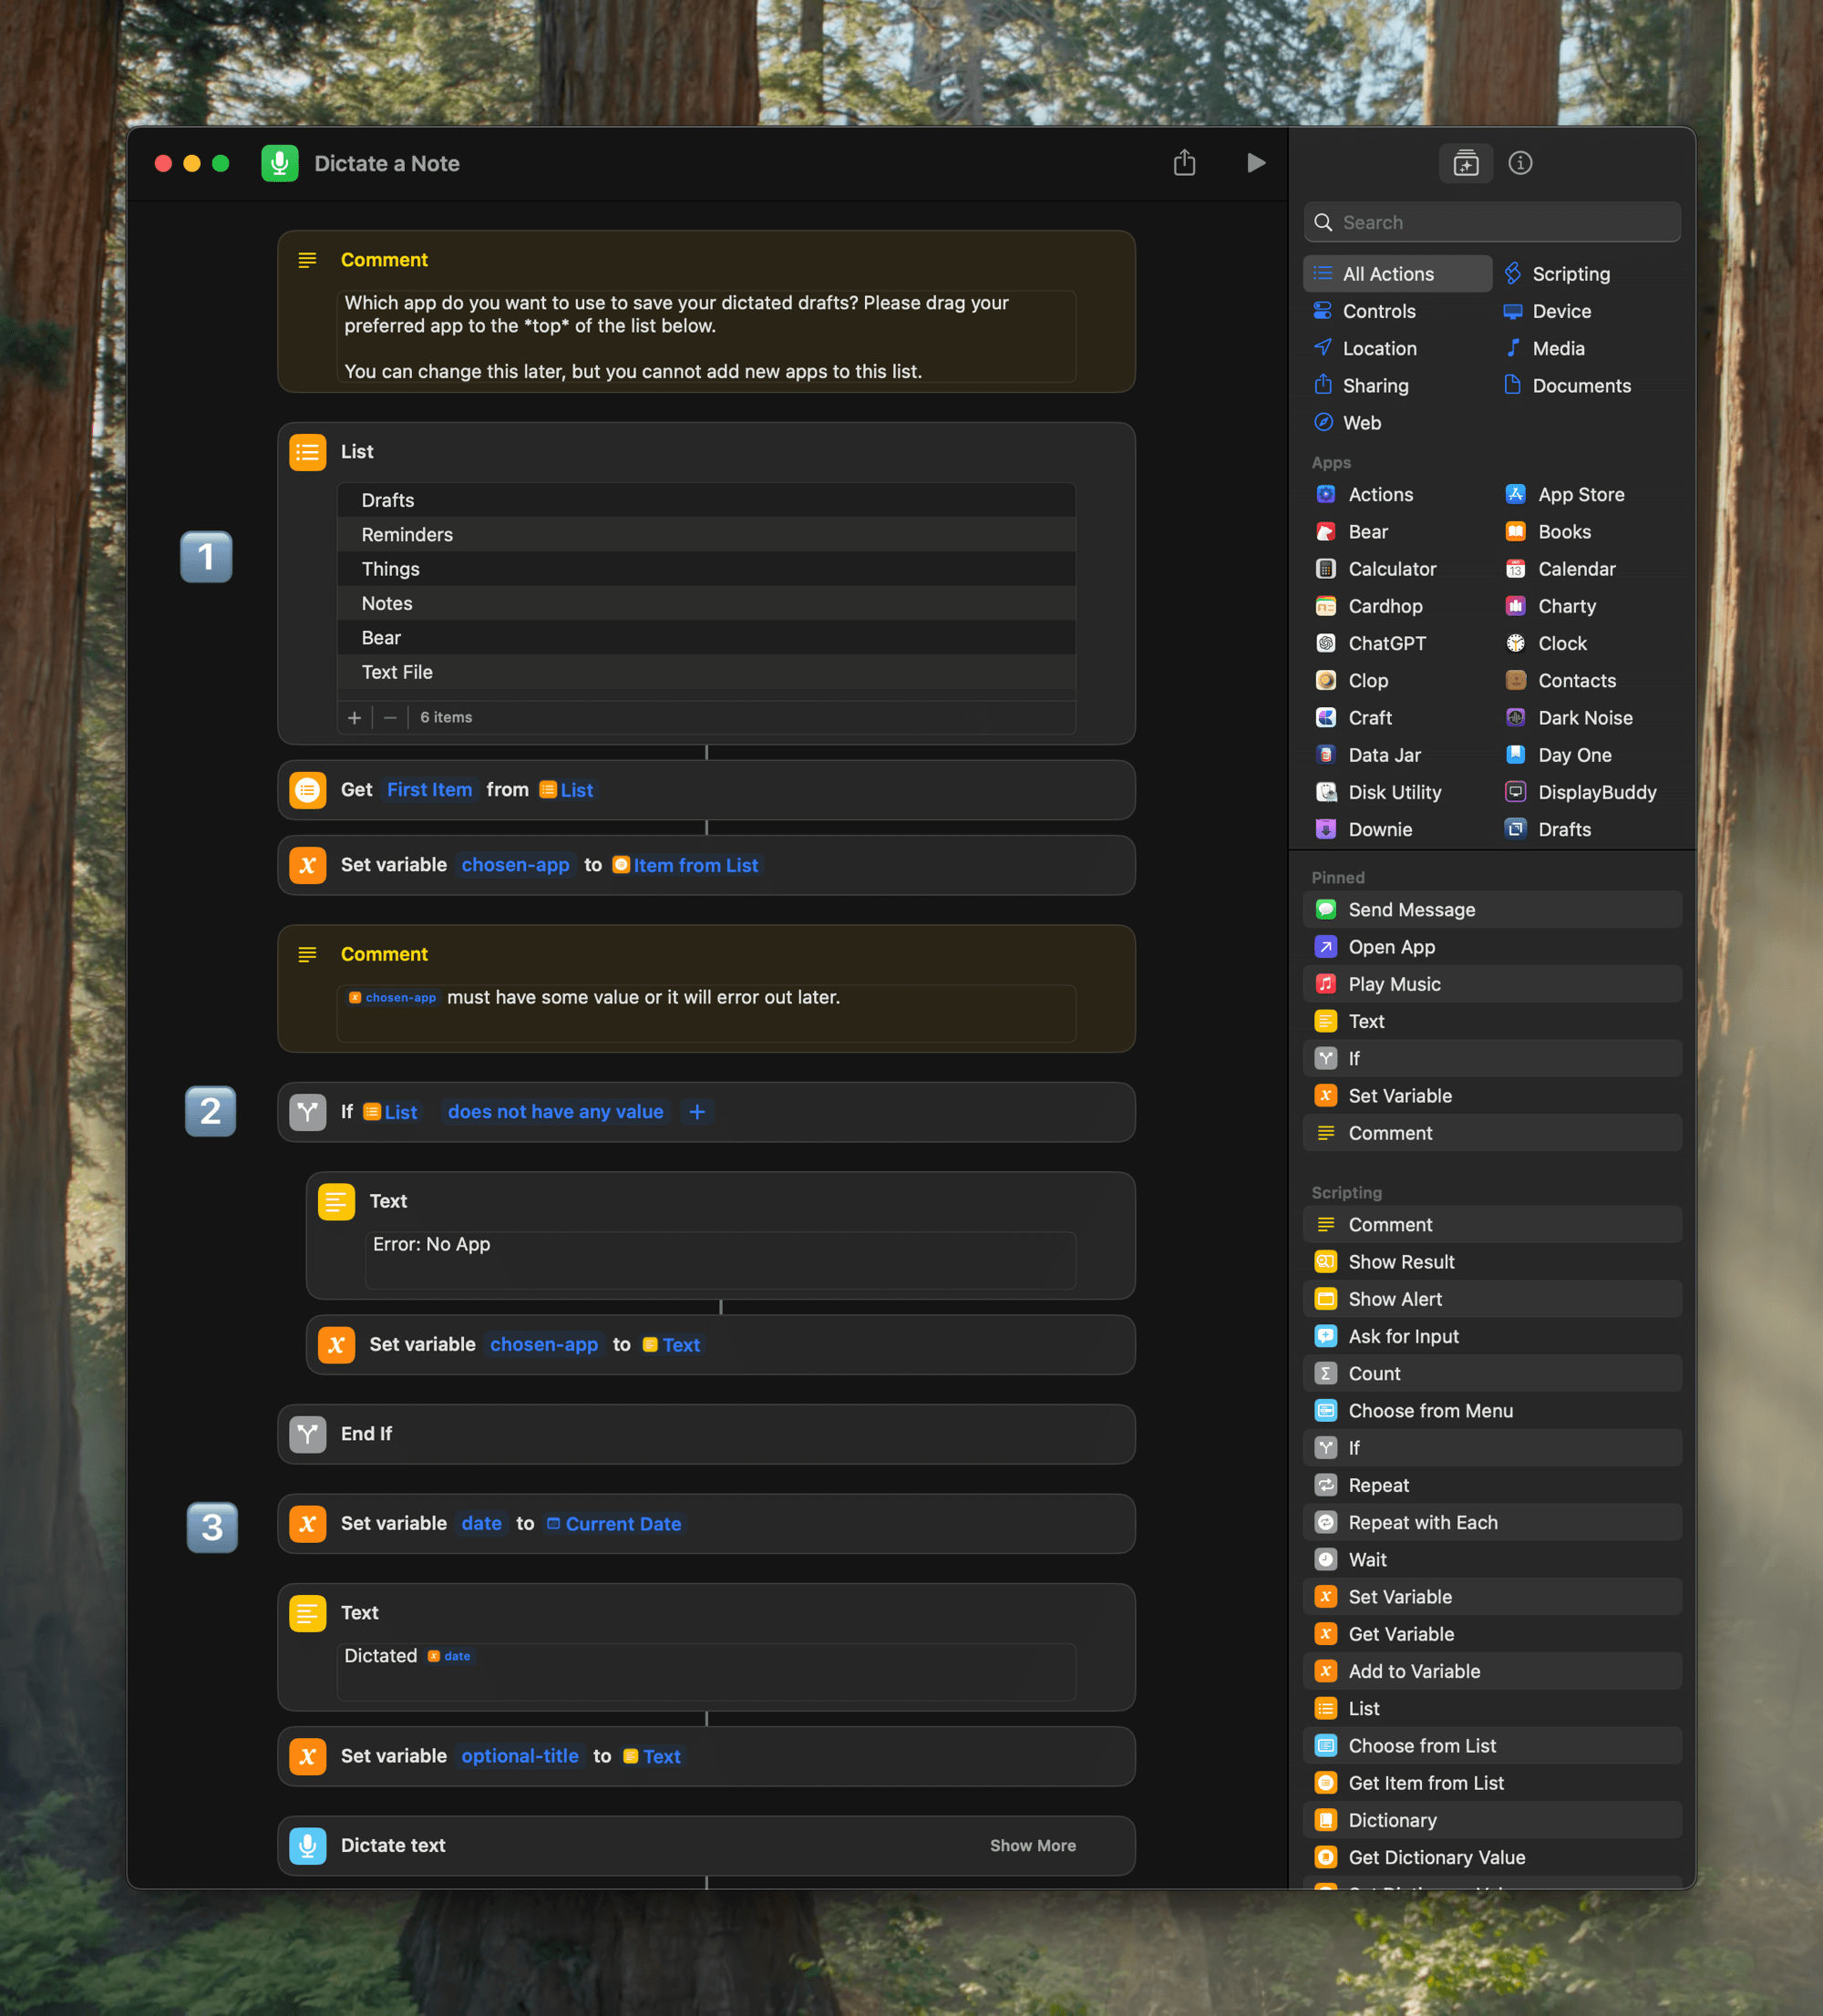Add condition with plus in If action
Image resolution: width=1823 pixels, height=2016 pixels.
[697, 1111]
